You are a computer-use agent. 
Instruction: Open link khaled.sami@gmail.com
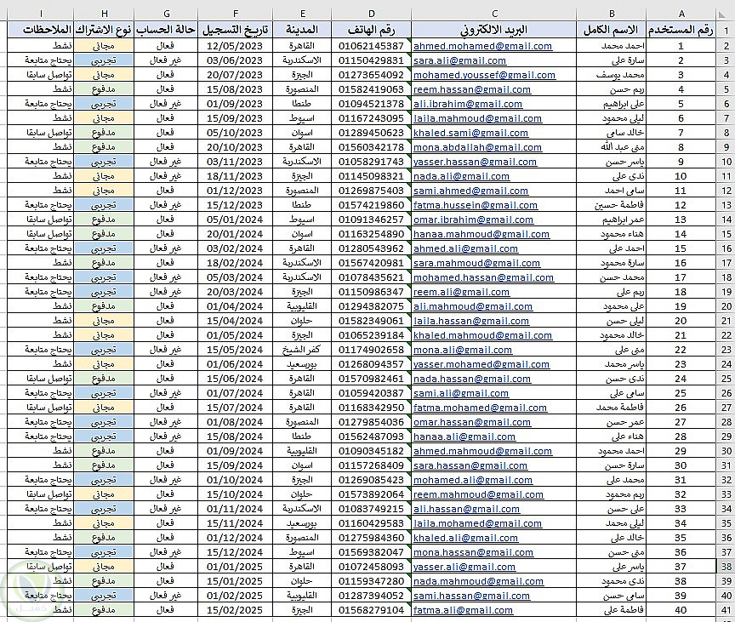tap(470, 133)
